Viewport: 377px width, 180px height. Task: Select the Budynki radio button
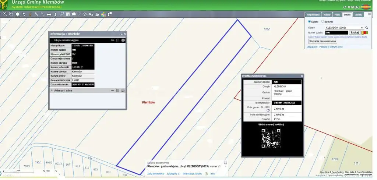click(x=323, y=22)
